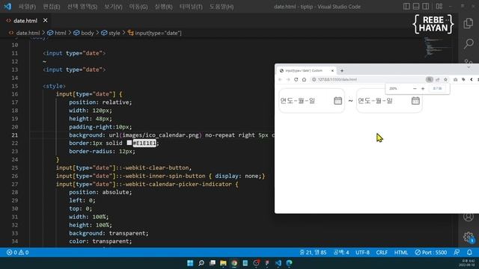The width and height of the screenshot is (479, 269).
Task: Toggle the primary sidebar layout icon
Action: 406,6
